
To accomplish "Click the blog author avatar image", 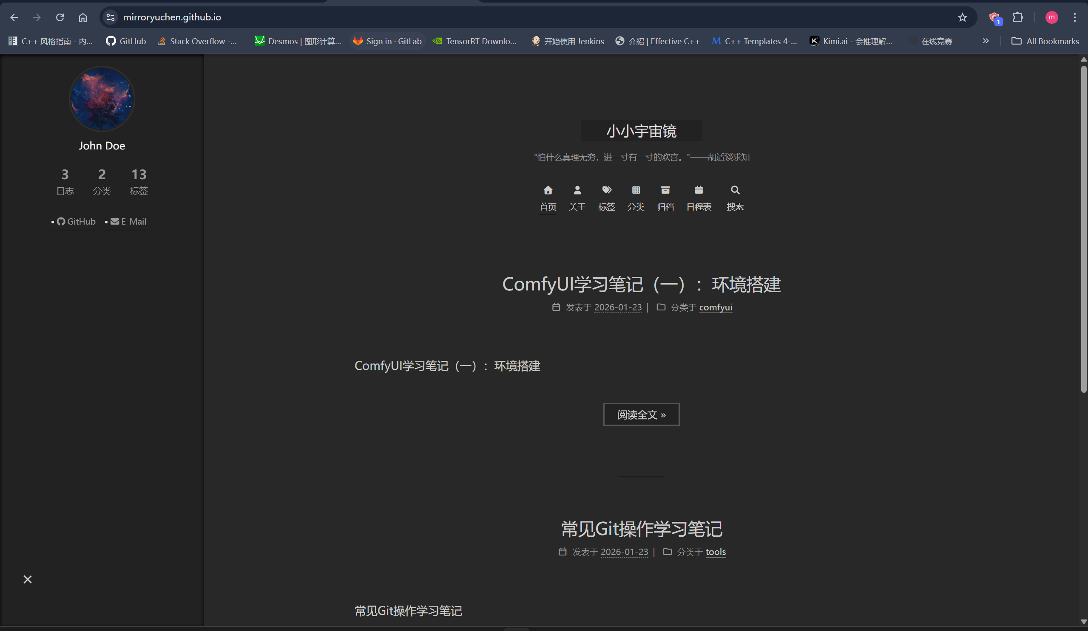I will [x=102, y=99].
